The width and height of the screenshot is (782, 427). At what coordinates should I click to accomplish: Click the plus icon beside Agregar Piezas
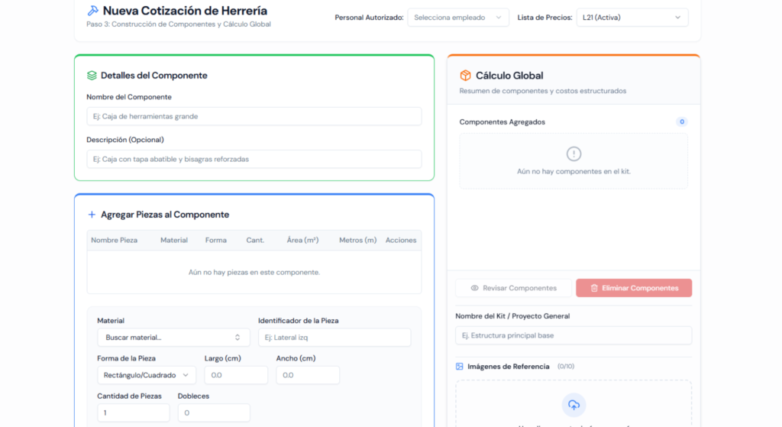(92, 215)
